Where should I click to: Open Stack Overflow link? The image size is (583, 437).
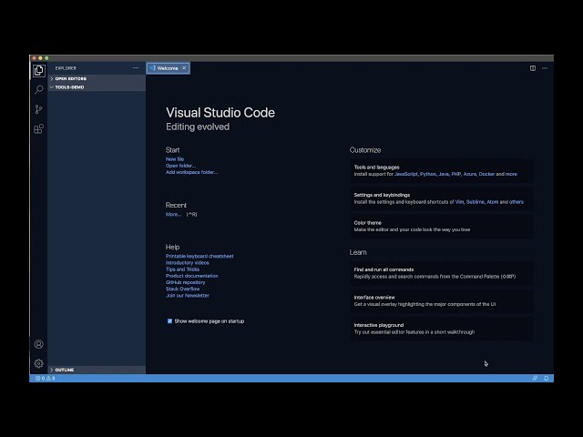[182, 289]
